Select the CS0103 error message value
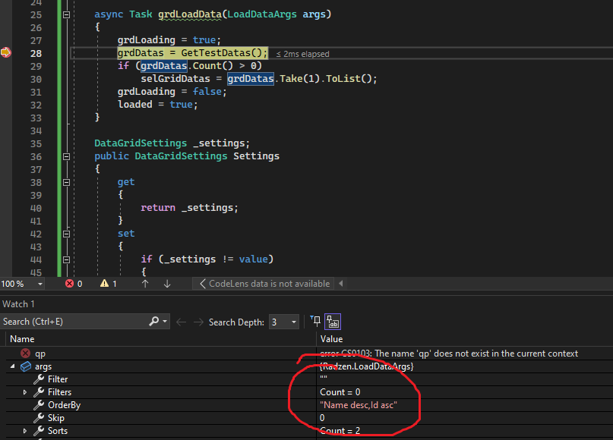Viewport: 613px width, 440px height. tap(449, 354)
